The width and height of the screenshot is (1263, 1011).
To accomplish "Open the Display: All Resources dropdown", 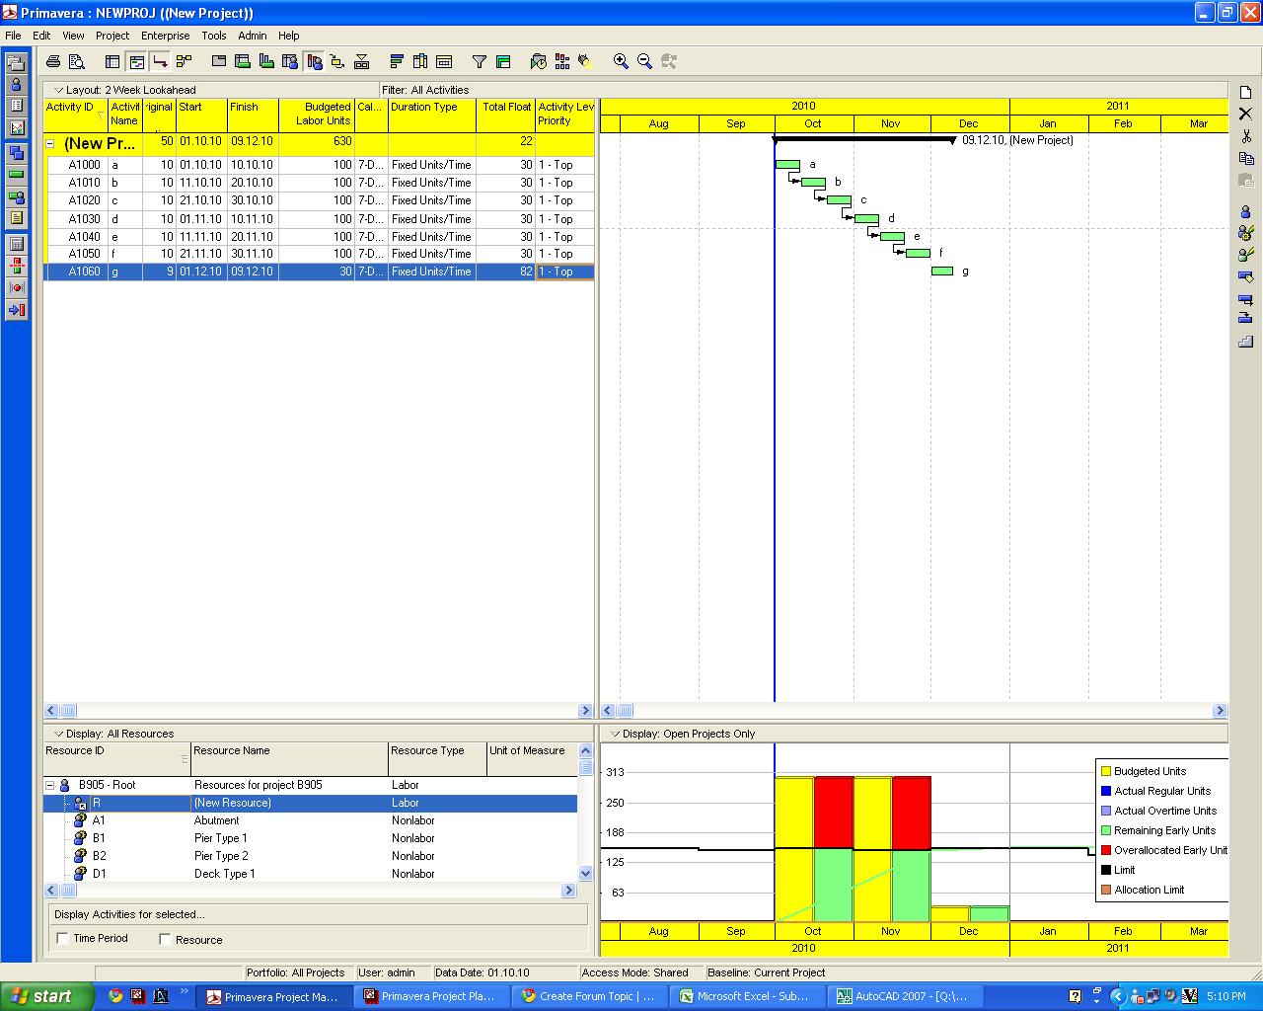I will 114,734.
